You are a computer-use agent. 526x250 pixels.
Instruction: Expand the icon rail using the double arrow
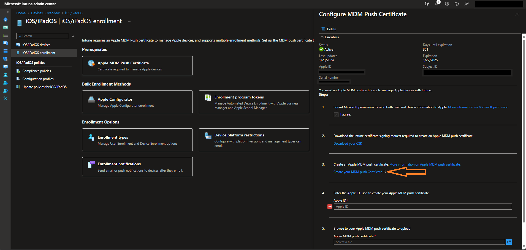coord(8,12)
